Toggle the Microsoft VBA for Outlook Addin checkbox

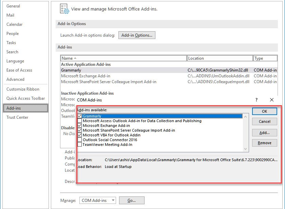[79, 135]
